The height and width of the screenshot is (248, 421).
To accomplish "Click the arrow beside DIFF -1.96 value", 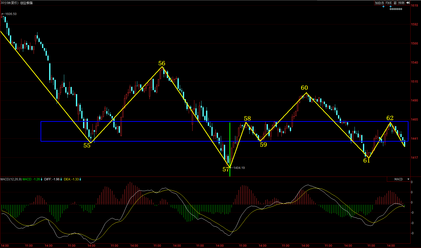I will pos(61,179).
